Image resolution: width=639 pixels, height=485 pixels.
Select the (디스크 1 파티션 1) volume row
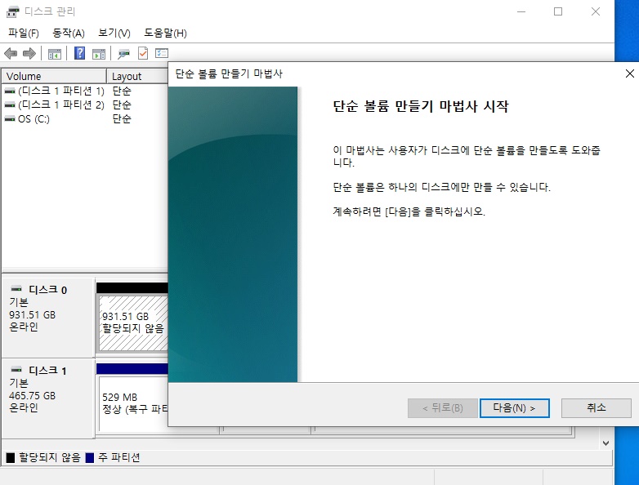(85, 91)
